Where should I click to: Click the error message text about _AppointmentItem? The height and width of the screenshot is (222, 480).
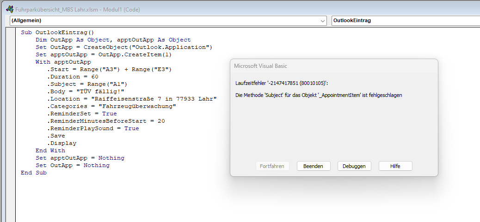(x=319, y=95)
